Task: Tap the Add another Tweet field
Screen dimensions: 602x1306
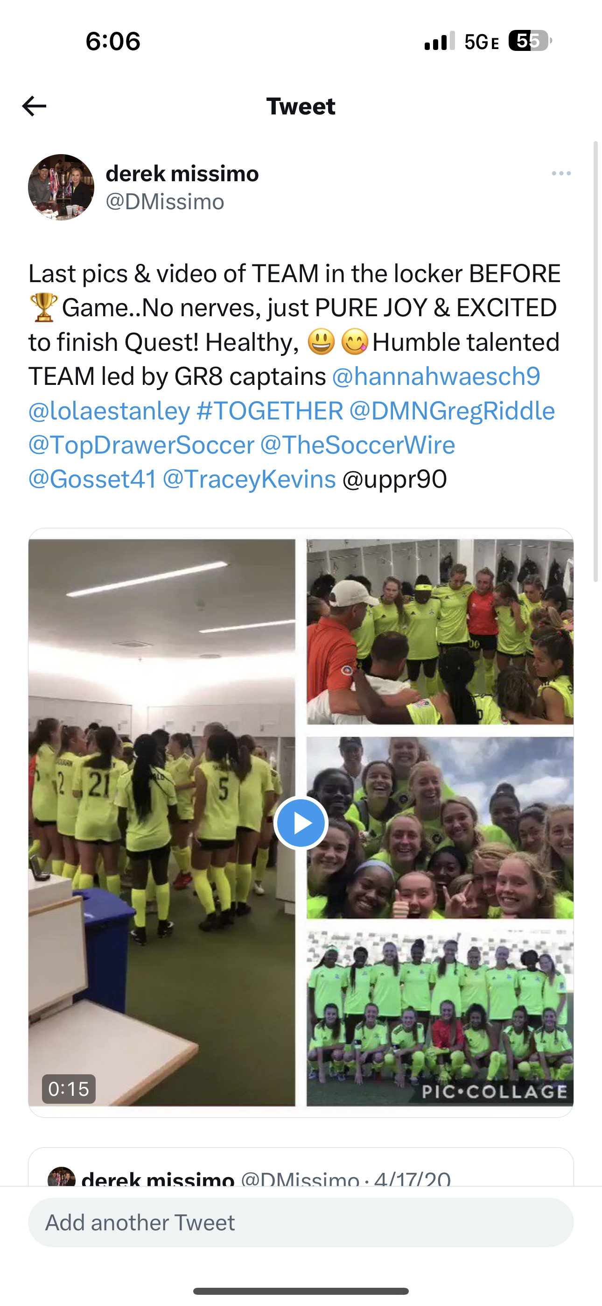Action: (301, 1222)
